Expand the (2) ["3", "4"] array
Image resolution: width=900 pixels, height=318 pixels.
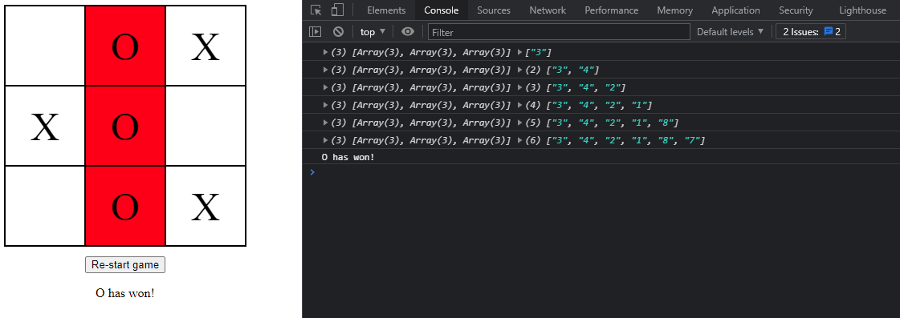[520, 70]
